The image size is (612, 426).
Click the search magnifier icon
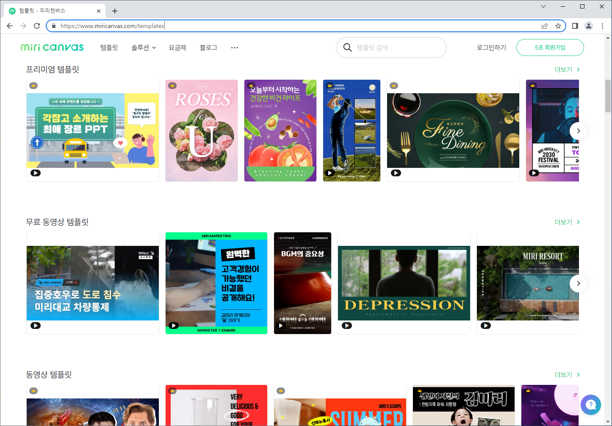[347, 47]
